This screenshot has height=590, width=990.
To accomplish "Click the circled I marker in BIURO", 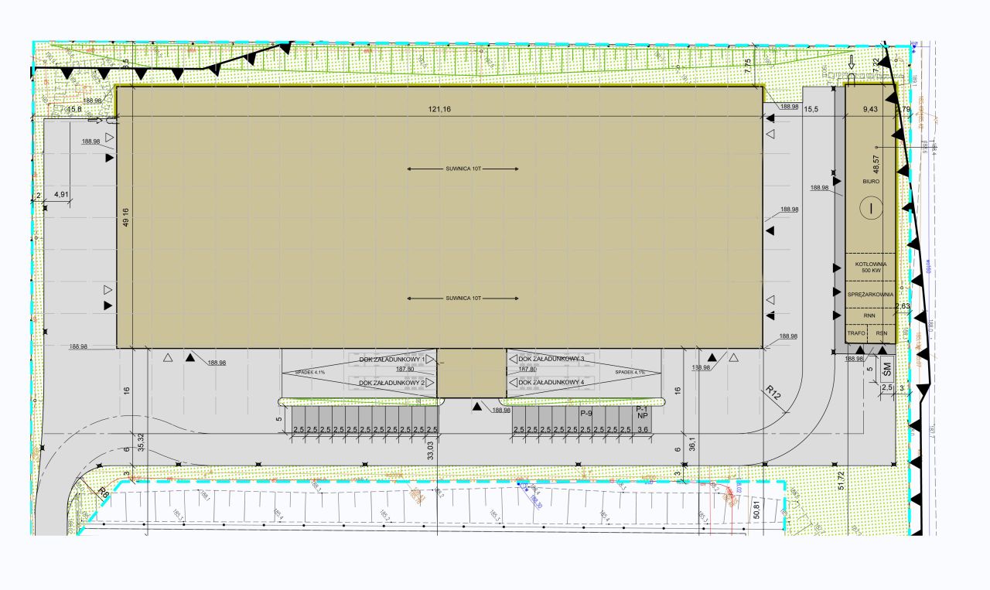I will (x=871, y=207).
